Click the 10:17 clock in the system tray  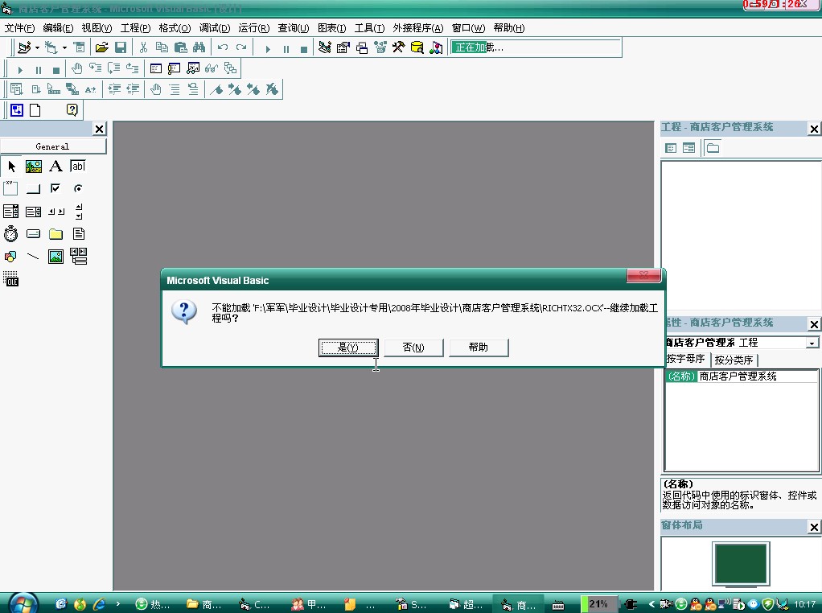[x=804, y=604]
